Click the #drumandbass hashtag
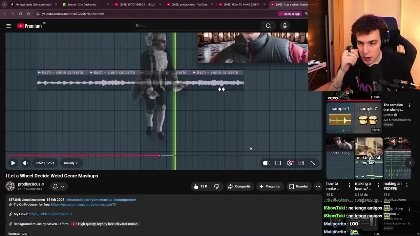 77,200
